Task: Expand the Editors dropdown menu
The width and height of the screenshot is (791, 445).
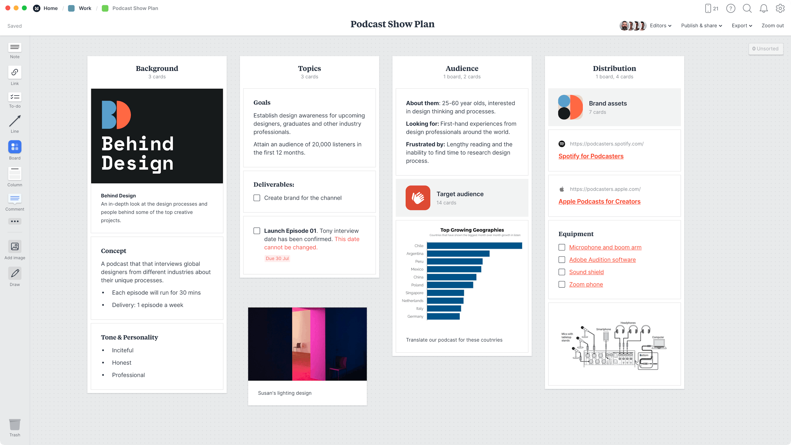Action: click(660, 25)
